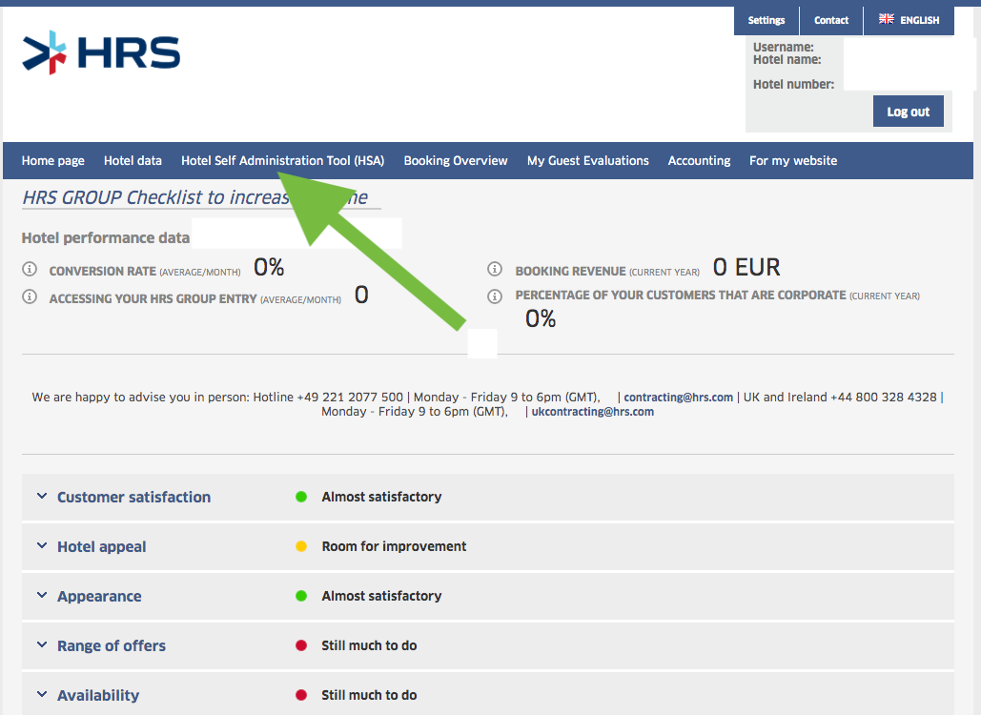Expand the Range of offers chevron
This screenshot has height=715, width=981.
(x=42, y=644)
